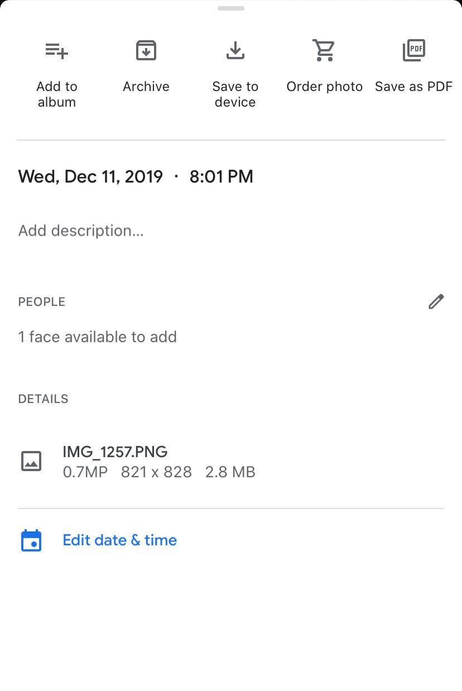Tap the "Archive" text label
Viewport: 462px width, 691px height.
pos(146,87)
